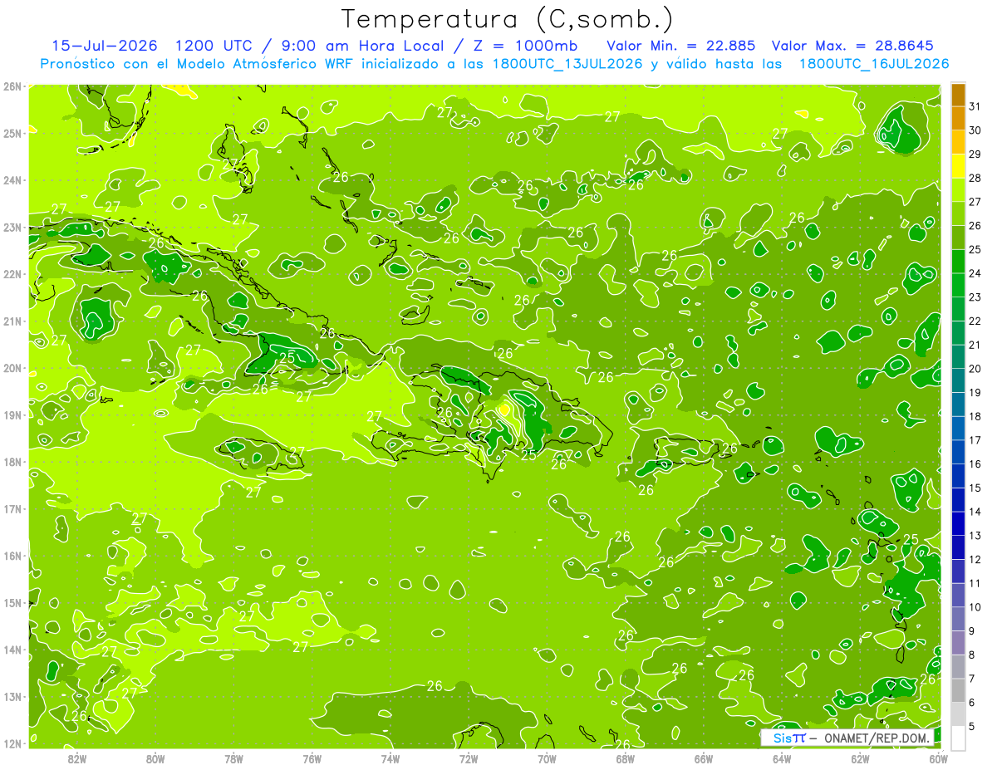The image size is (997, 770).
Task: Click the 80W longitude axis label
Action: coord(155,758)
